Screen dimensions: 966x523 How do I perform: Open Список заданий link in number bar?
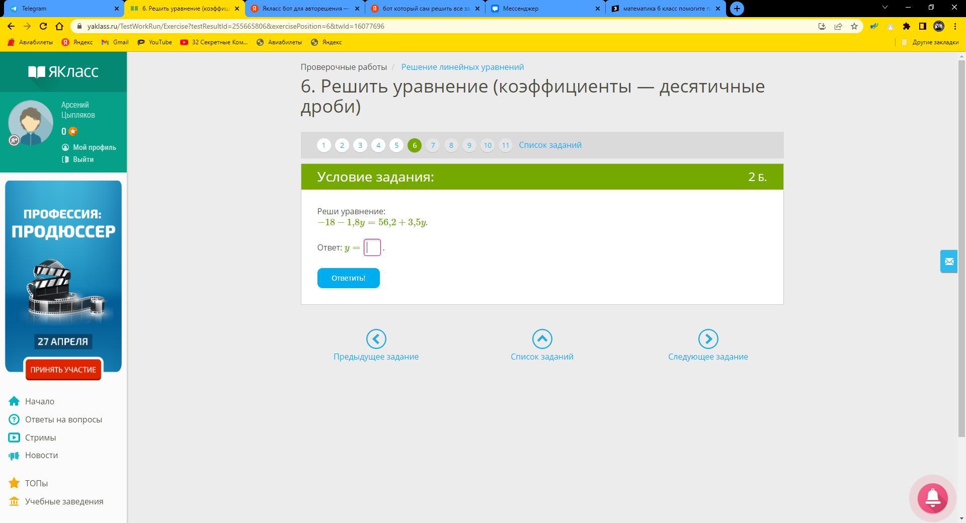tap(550, 145)
